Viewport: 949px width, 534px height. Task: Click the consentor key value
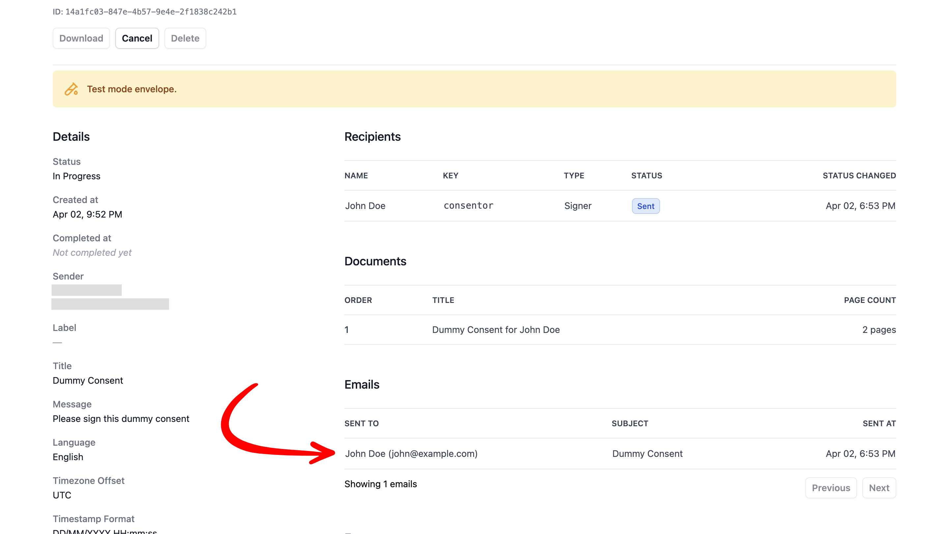coord(468,206)
